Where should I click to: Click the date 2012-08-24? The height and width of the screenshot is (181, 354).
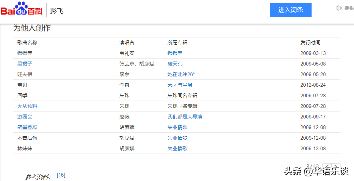pos(313,85)
